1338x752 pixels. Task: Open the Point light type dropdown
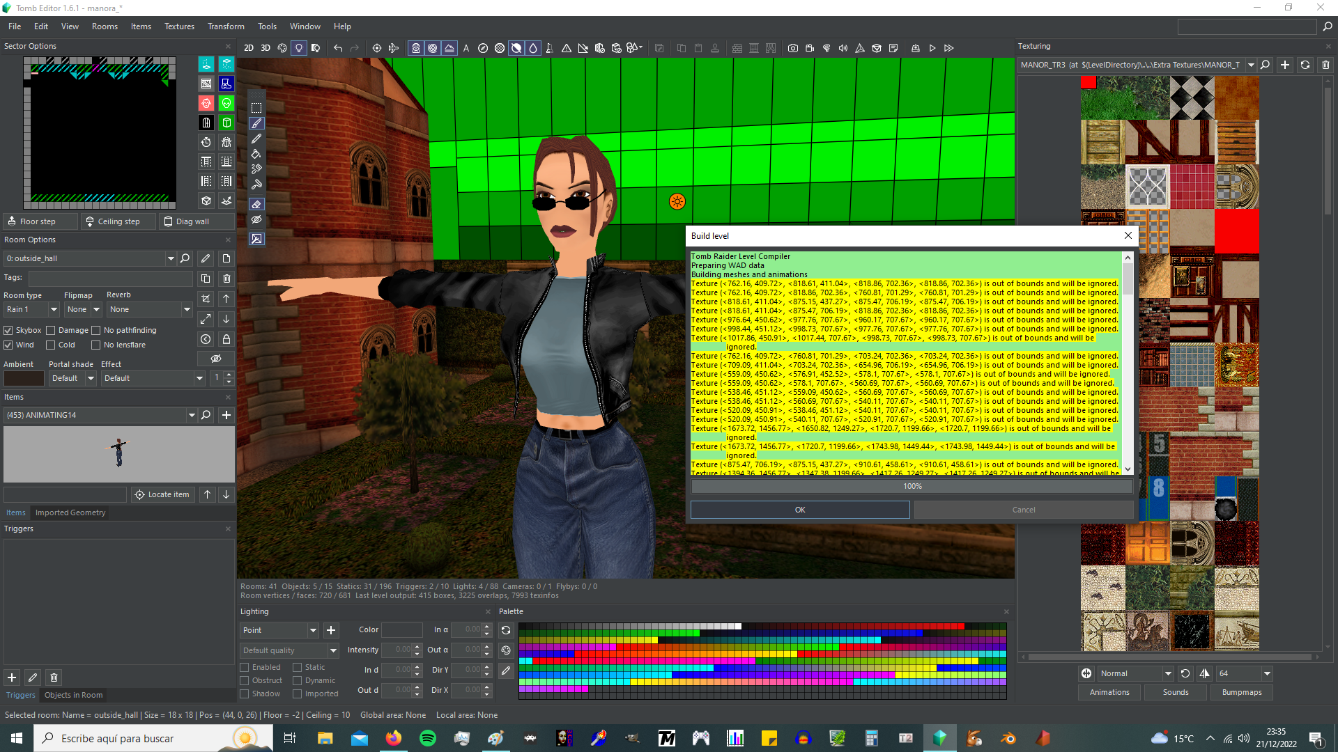(313, 630)
